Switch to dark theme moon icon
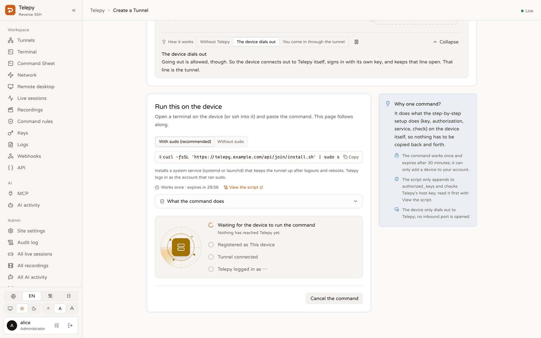Screen dimensions: 541x338 point(34,308)
